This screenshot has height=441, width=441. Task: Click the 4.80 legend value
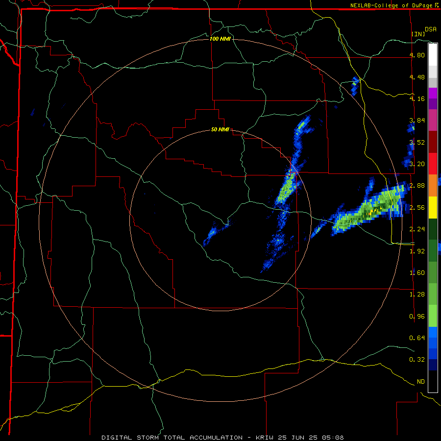[x=417, y=55]
